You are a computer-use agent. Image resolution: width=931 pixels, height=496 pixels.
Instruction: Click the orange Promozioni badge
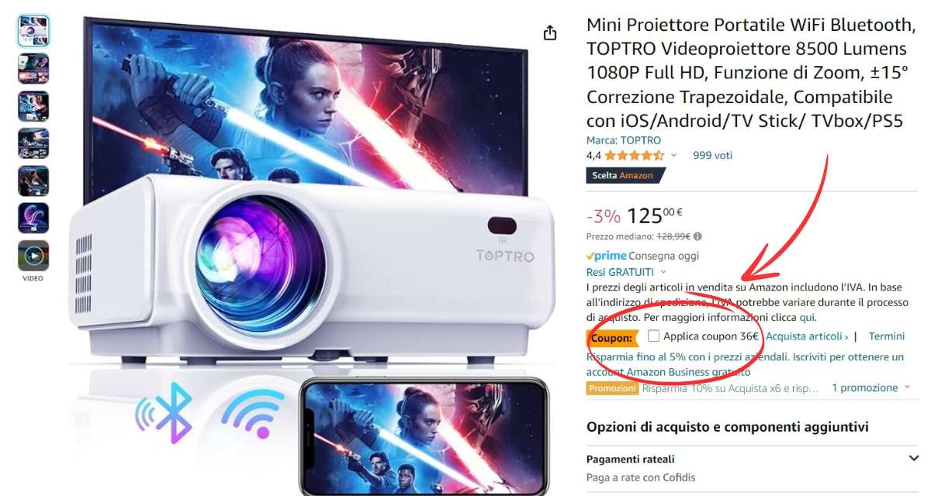612,388
